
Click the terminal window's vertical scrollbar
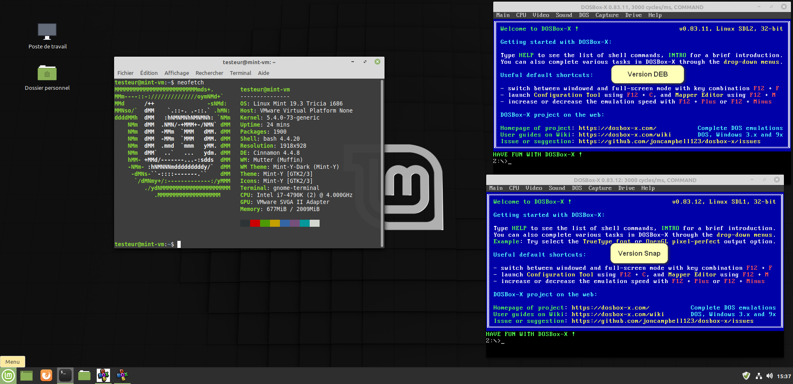[382, 163]
